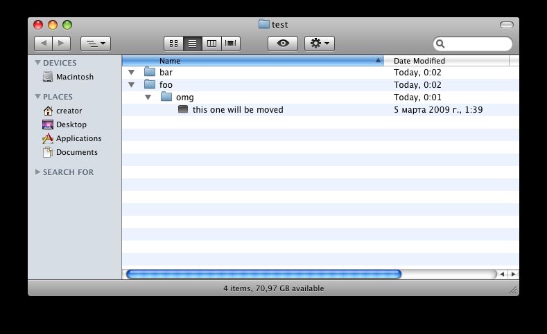Go forward with the right arrow button
547x334 pixels.
pyautogui.click(x=62, y=44)
